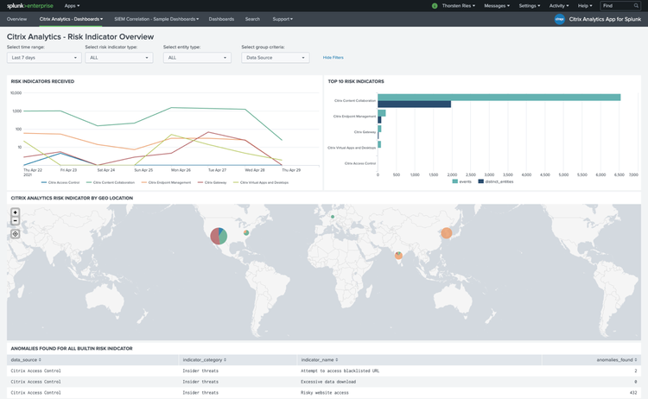Toggle Citrix Endpoint Management legend series
The height and width of the screenshot is (399, 648).
click(166, 182)
